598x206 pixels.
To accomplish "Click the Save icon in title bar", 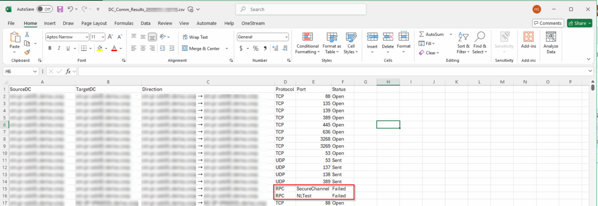I will 60,9.
